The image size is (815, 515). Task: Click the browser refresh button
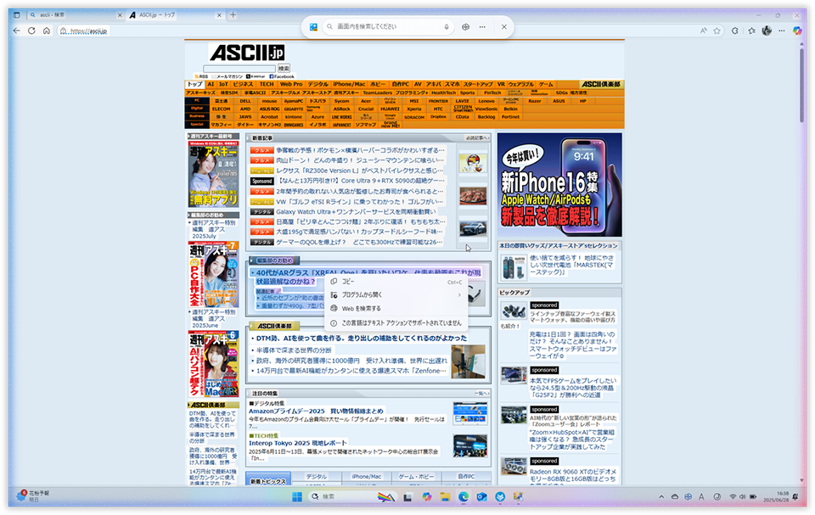coord(32,31)
